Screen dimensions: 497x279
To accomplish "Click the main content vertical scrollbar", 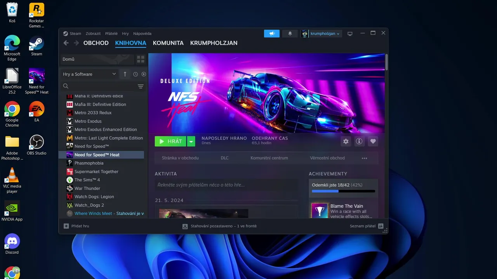I will point(386,62).
